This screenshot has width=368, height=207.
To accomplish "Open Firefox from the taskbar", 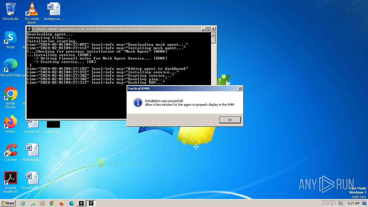I will tap(62, 203).
